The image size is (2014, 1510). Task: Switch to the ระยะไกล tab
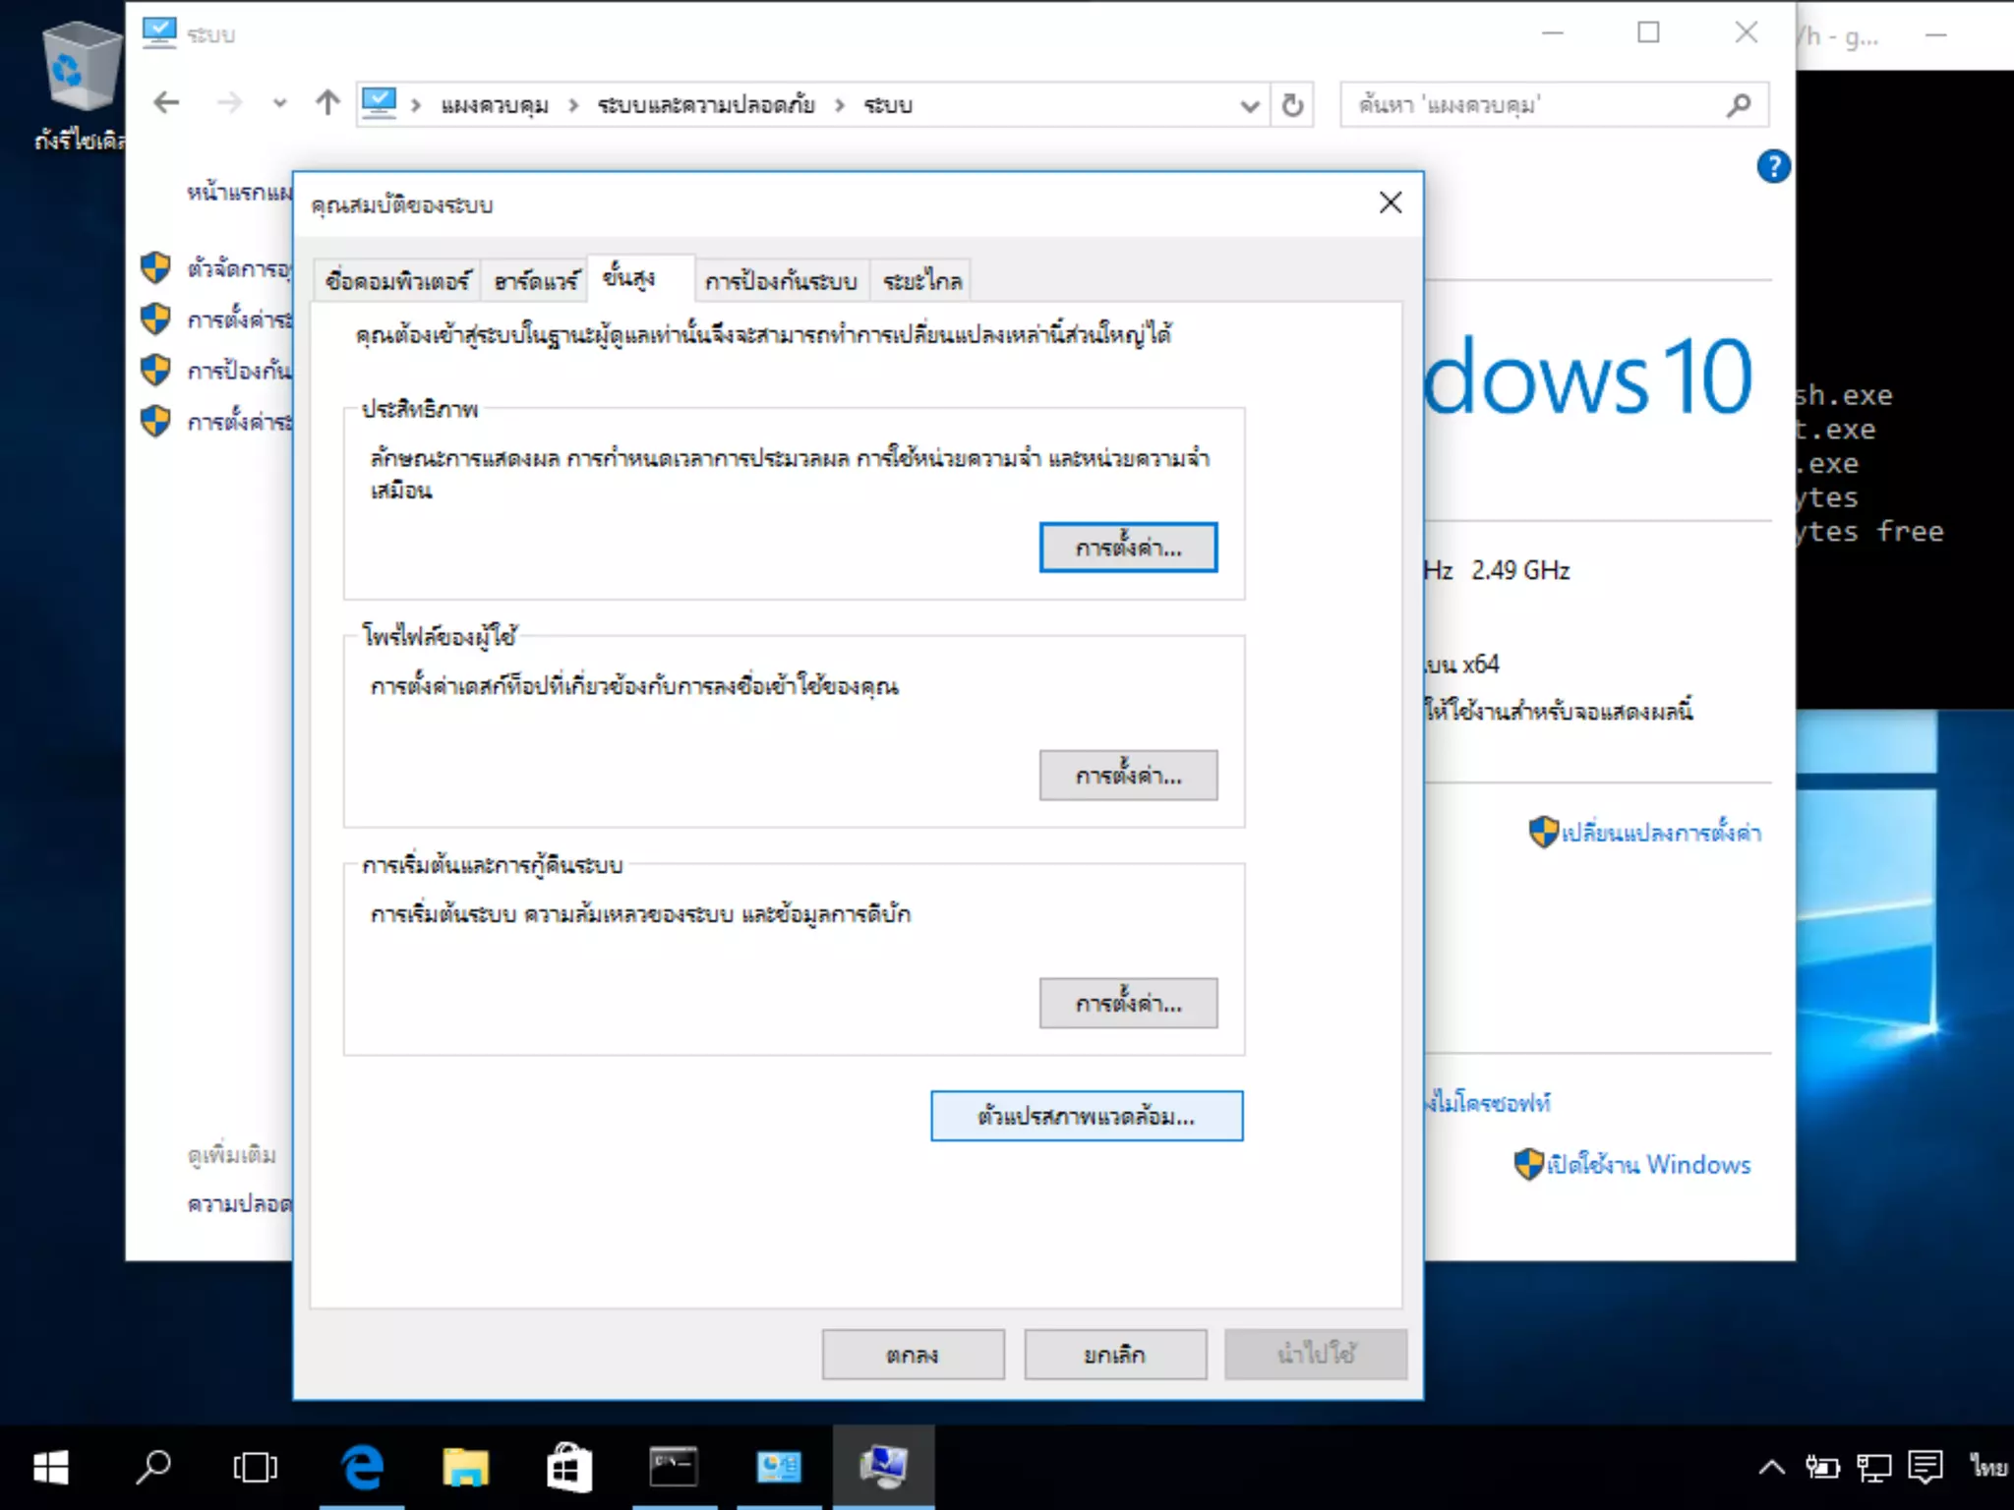(x=921, y=282)
